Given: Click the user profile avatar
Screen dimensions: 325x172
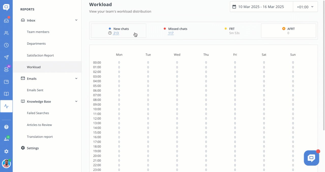Looking at the screenshot, I should pos(6,164).
